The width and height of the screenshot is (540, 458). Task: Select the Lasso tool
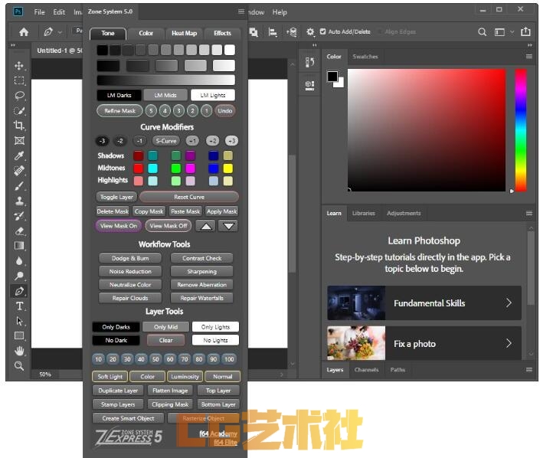[x=19, y=96]
